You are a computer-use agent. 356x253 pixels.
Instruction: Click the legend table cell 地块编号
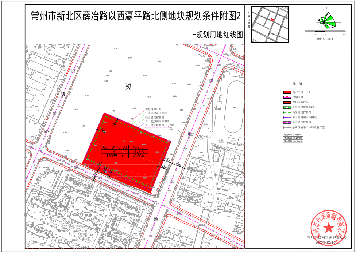[x=288, y=135]
